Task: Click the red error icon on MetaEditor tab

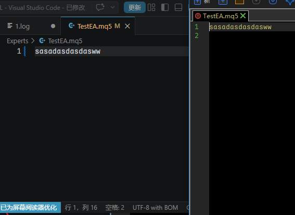Action: (198, 16)
